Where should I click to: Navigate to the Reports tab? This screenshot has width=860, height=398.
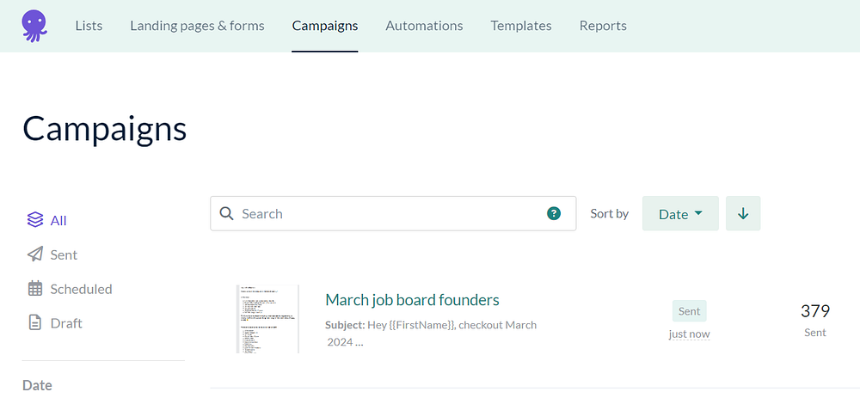[x=603, y=26]
